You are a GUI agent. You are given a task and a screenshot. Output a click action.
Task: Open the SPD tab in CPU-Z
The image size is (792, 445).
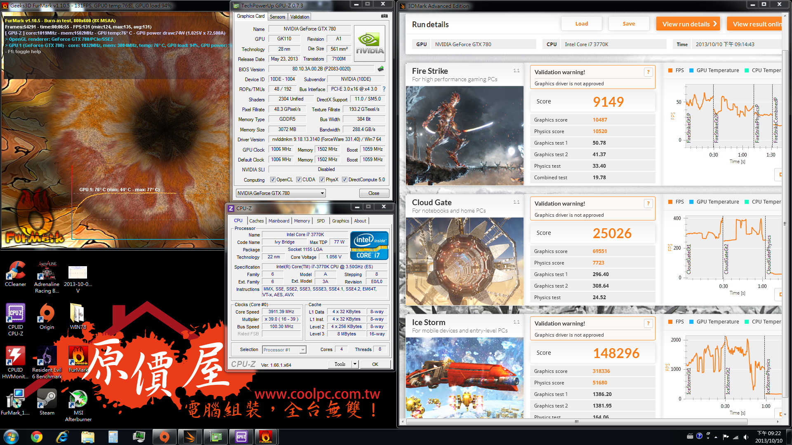click(321, 221)
